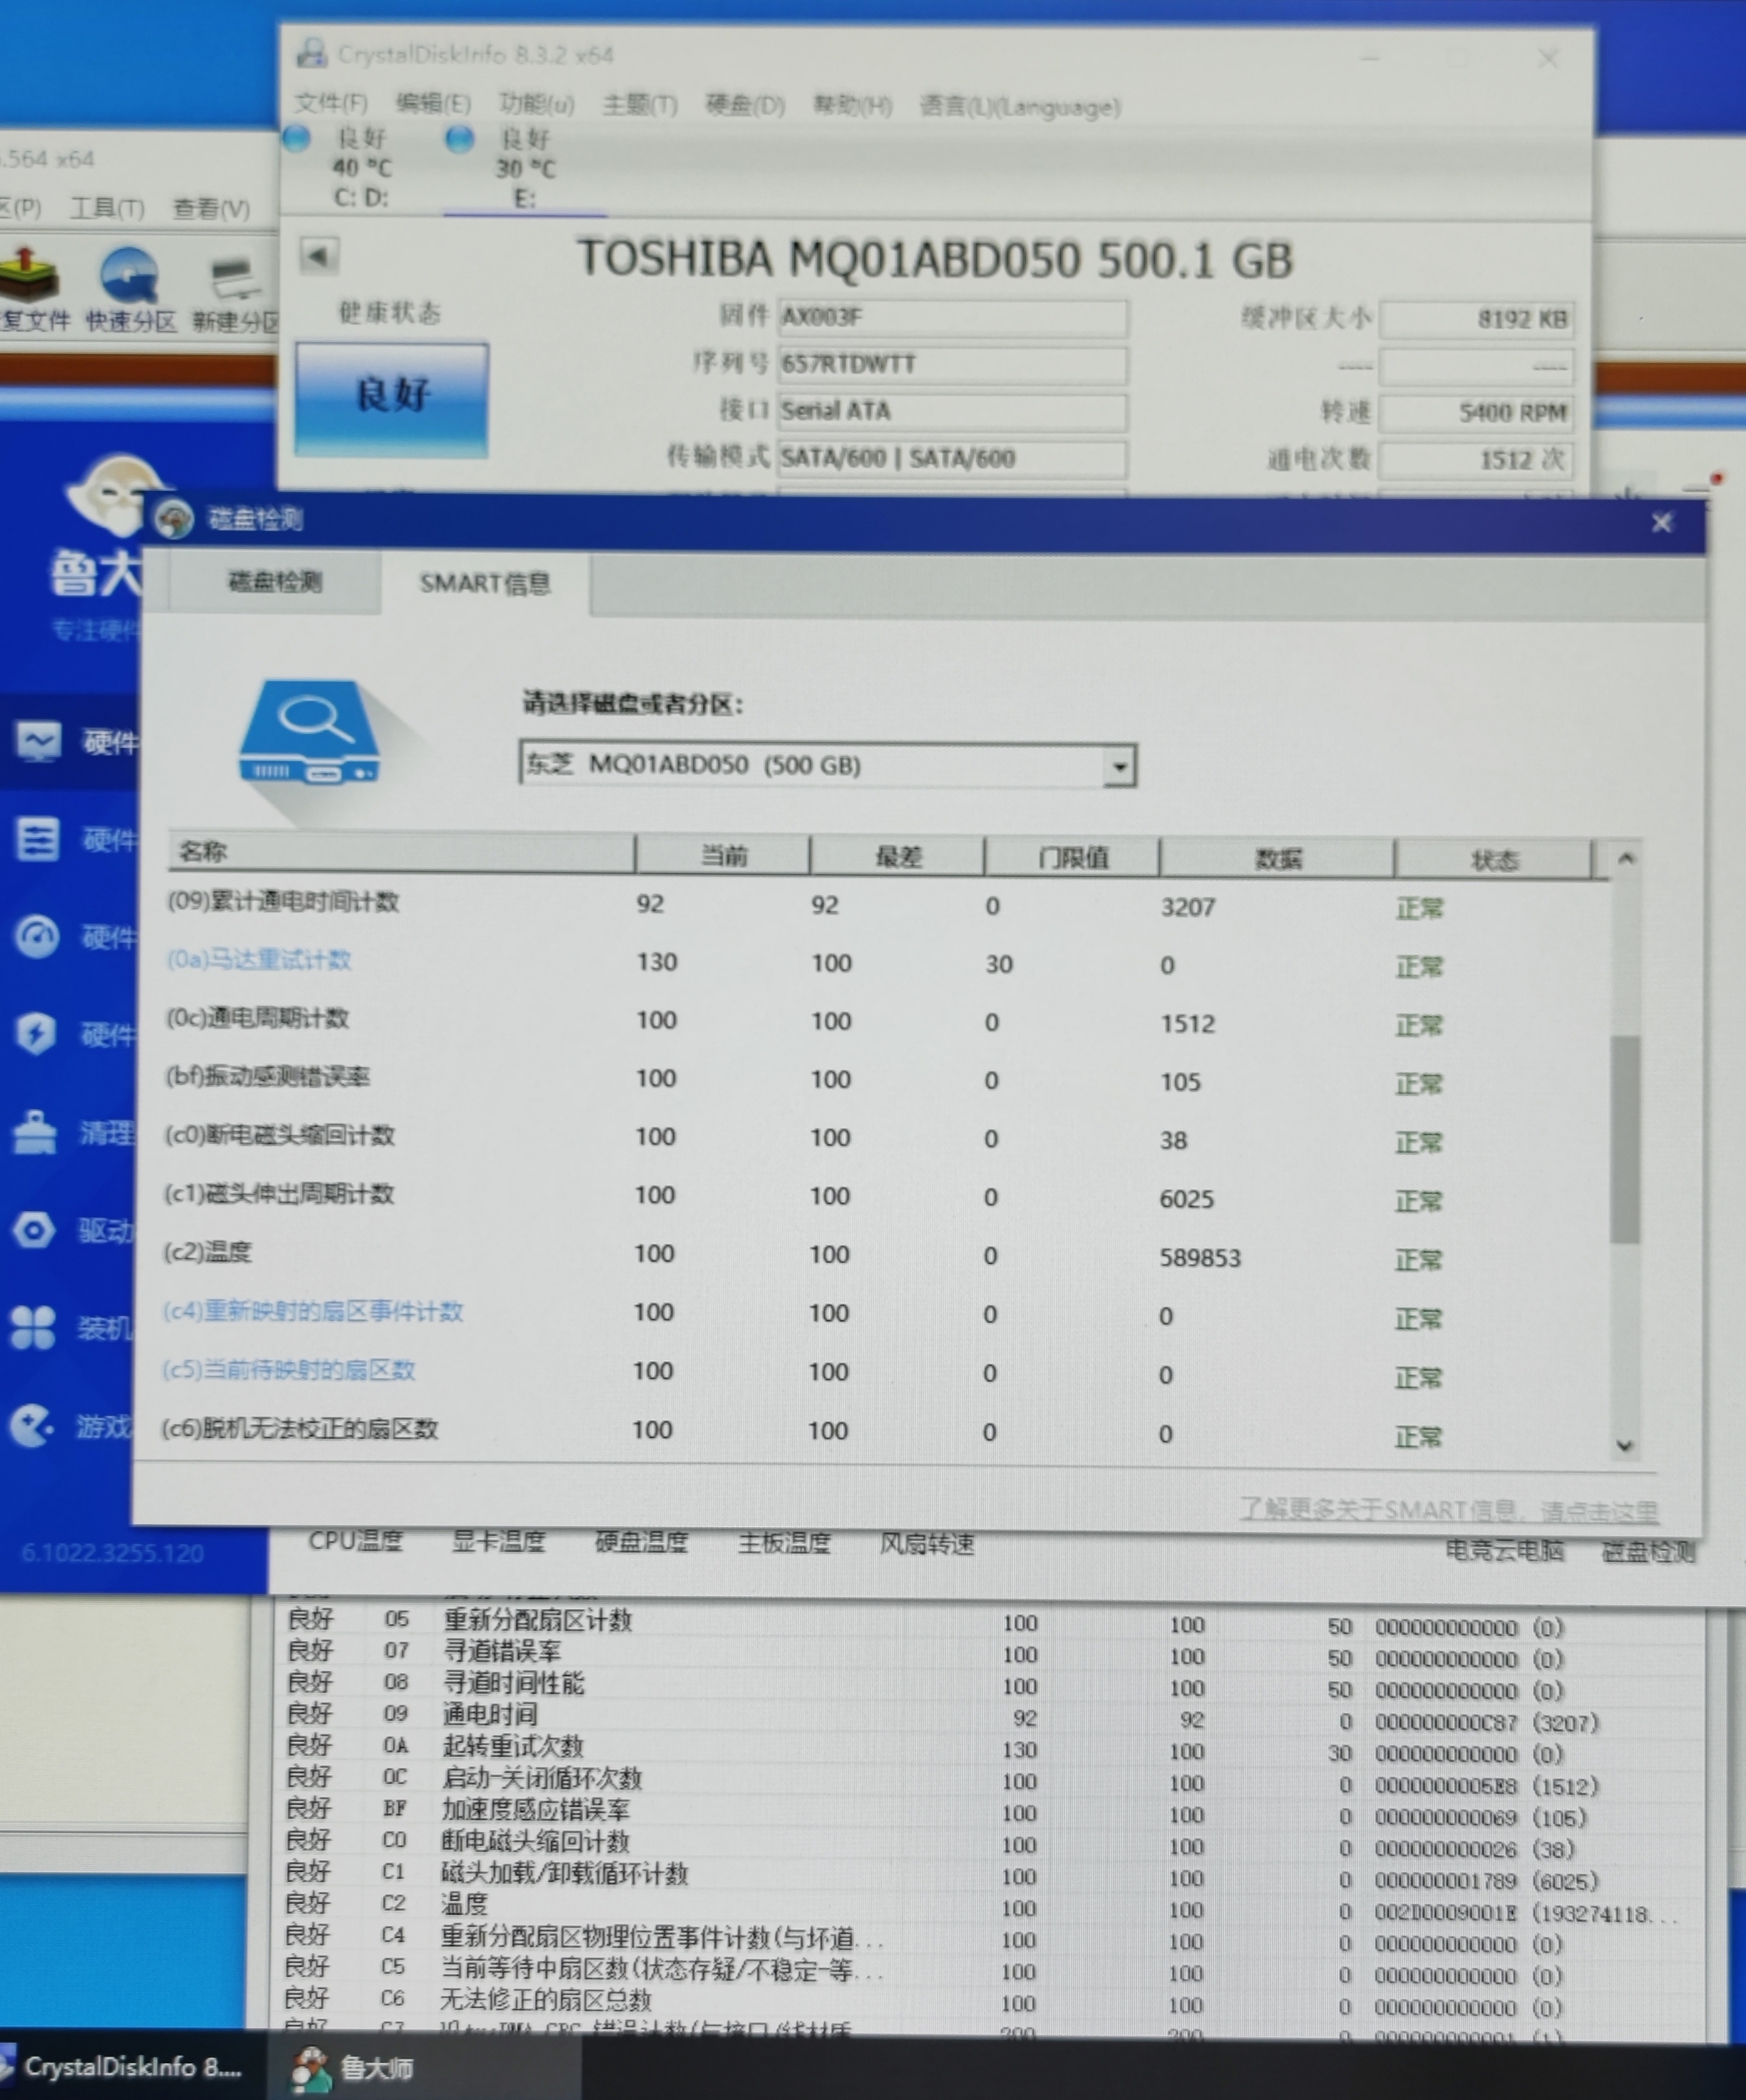1746x2100 pixels.
Task: Click the SMART list scroll-down arrow
Action: pyautogui.click(x=1625, y=1446)
